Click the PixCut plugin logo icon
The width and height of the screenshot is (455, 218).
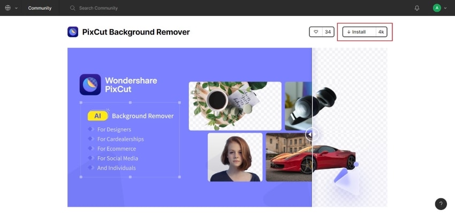(x=73, y=32)
